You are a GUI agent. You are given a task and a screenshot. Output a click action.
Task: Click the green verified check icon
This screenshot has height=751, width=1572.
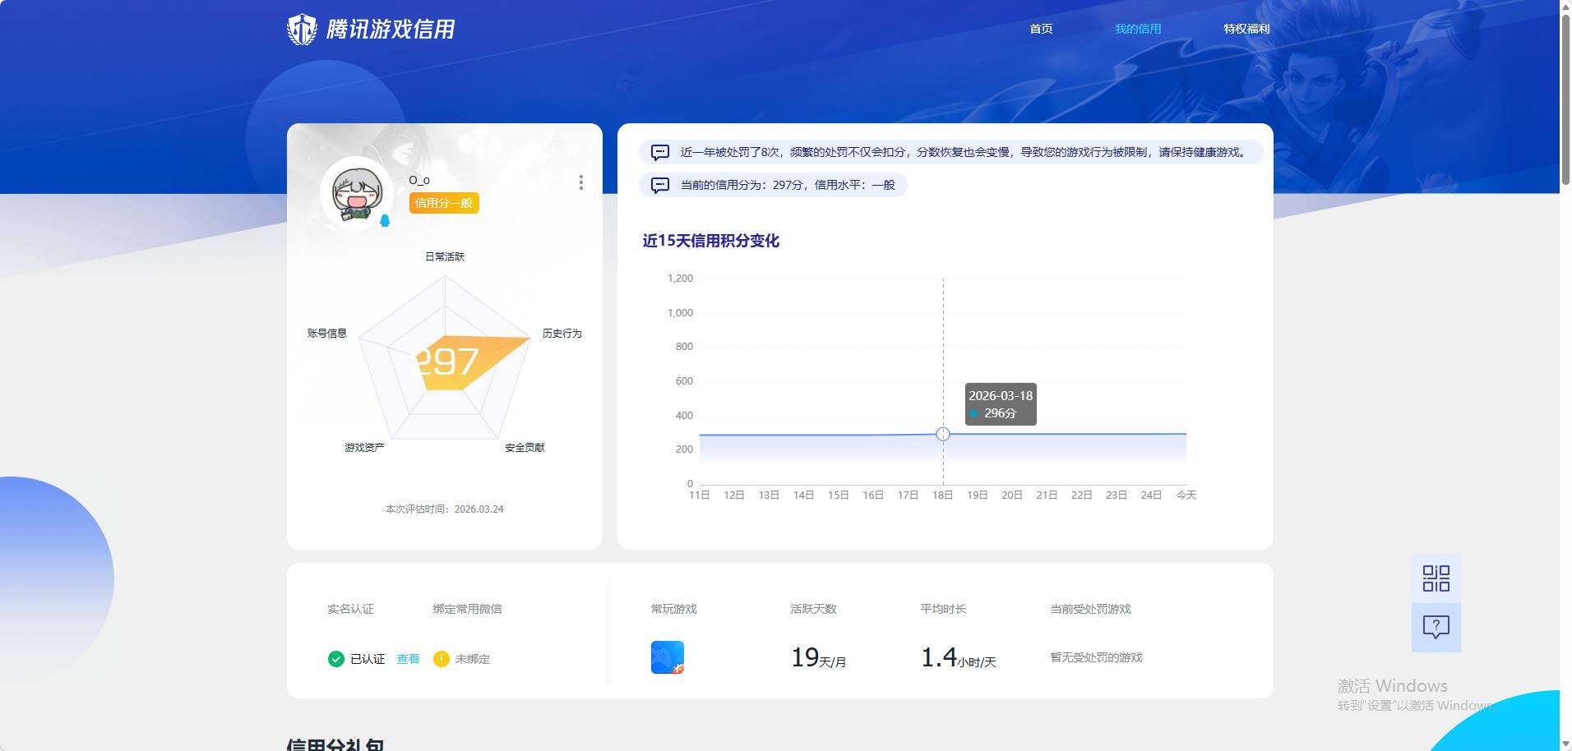tap(335, 659)
